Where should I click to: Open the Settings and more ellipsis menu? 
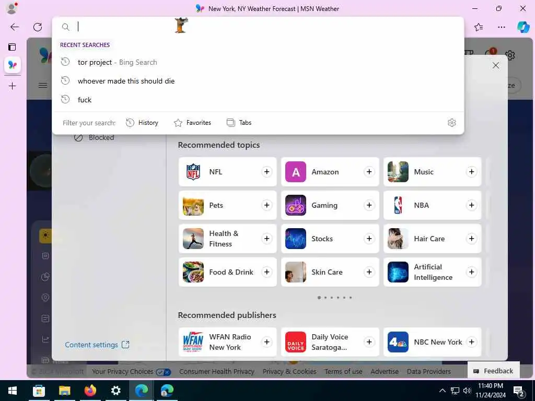click(501, 27)
